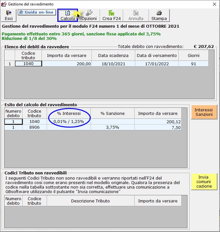The width and height of the screenshot is (220, 232).
Task: Open the Opzioni settings
Action: click(89, 15)
